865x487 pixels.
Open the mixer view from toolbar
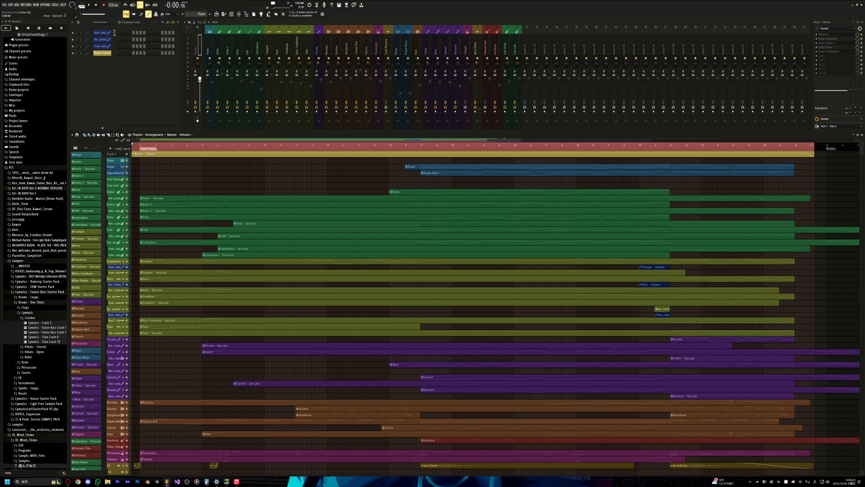click(239, 14)
